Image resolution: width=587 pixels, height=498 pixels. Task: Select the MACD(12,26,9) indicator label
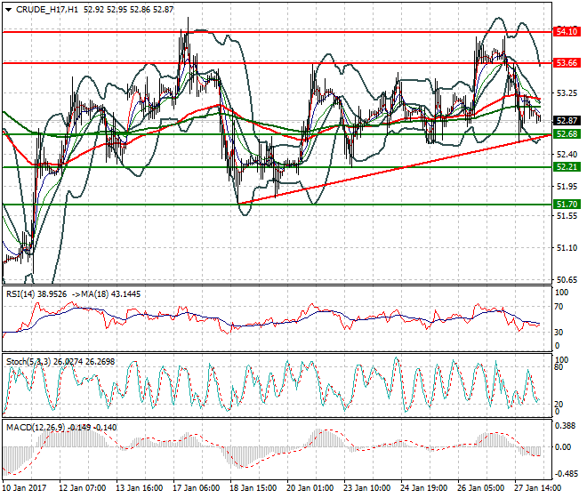coord(36,427)
